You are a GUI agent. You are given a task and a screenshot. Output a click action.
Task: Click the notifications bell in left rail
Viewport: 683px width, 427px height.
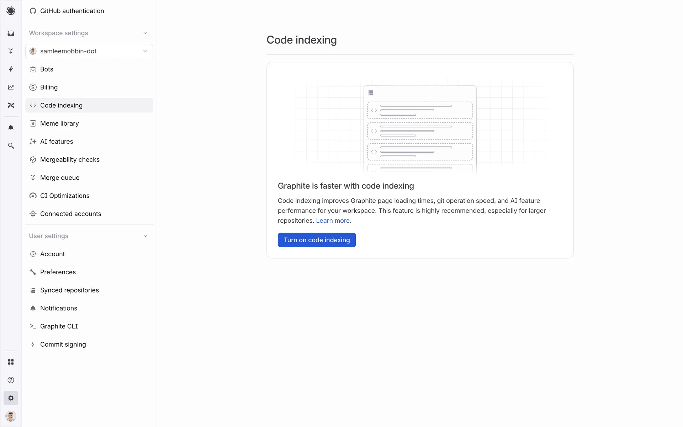coord(11,127)
